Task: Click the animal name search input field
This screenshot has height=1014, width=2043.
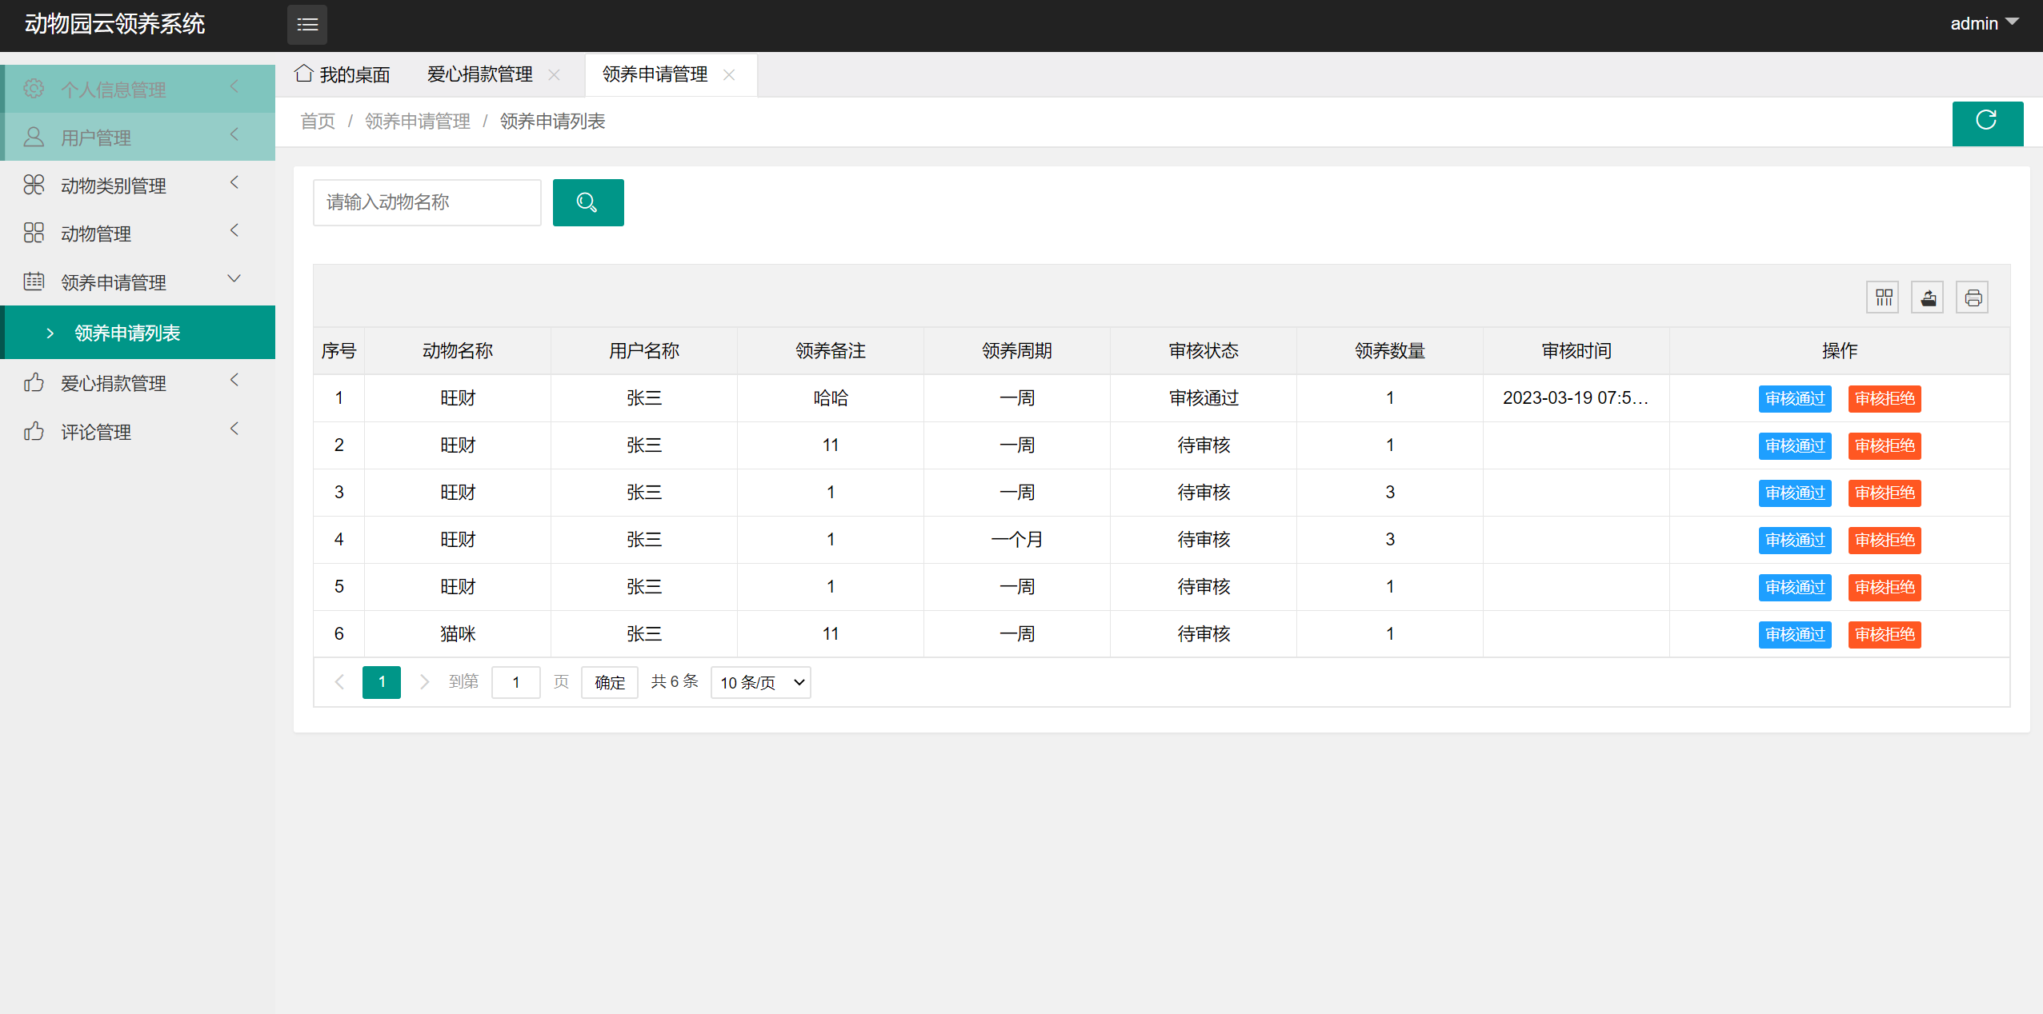Action: (x=427, y=202)
